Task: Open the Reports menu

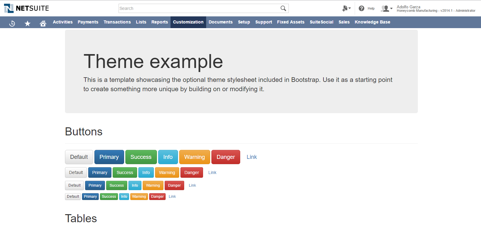Action: 160,22
